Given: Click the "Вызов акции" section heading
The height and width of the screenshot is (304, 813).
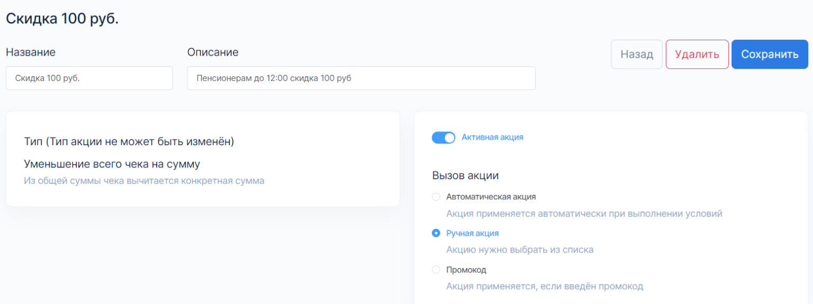Looking at the screenshot, I should (x=465, y=175).
